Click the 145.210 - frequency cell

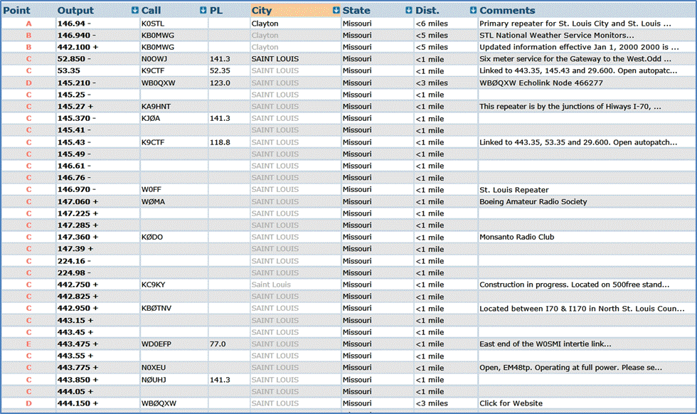point(76,83)
